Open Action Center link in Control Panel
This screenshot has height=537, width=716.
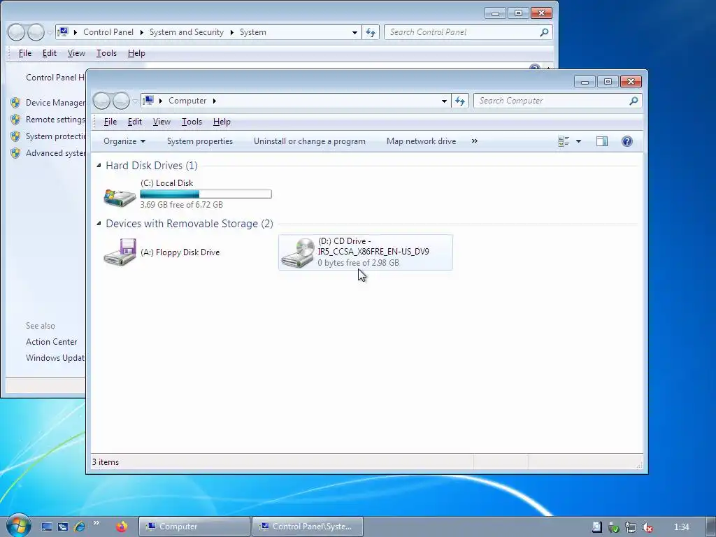pos(52,342)
